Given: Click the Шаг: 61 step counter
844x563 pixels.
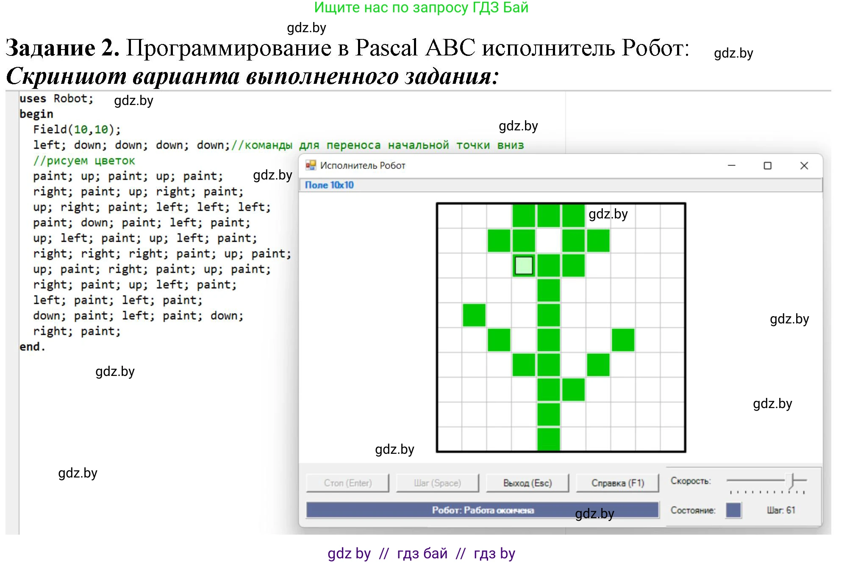Looking at the screenshot, I should click(780, 510).
